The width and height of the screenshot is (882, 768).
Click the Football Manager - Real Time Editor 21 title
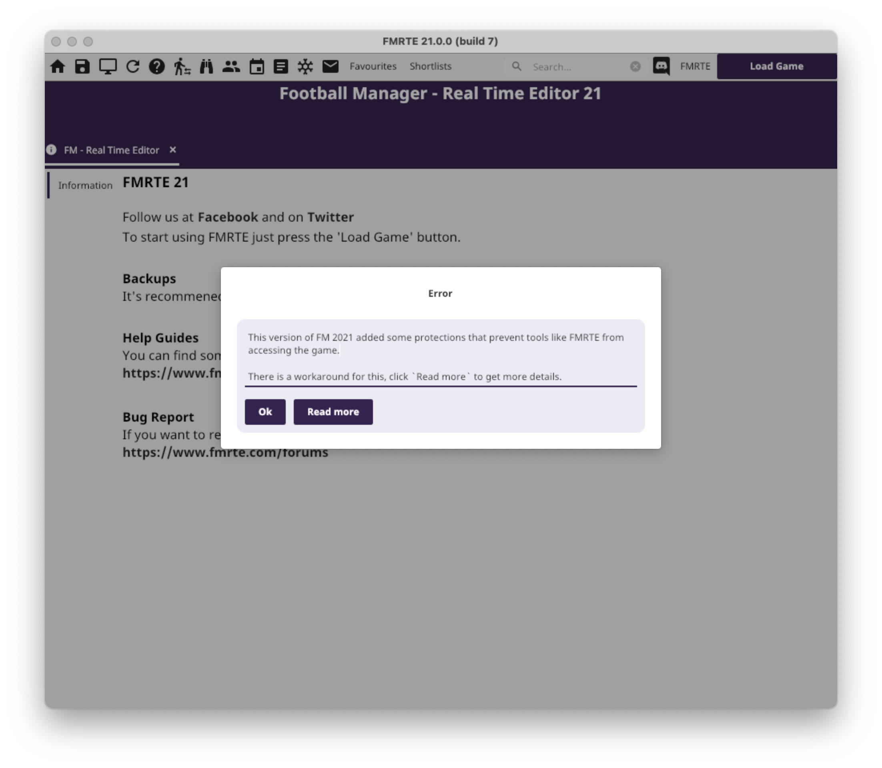[440, 94]
